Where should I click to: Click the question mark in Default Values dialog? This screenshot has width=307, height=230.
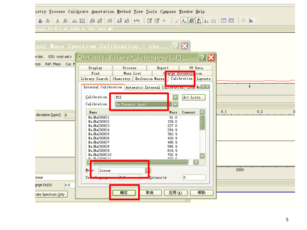pos(202,58)
